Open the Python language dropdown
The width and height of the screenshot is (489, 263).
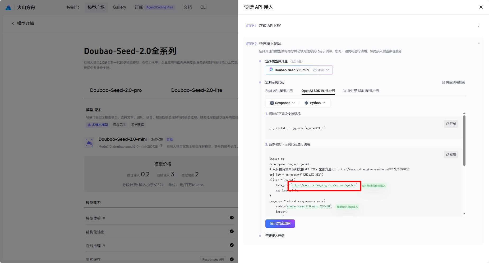[315, 103]
